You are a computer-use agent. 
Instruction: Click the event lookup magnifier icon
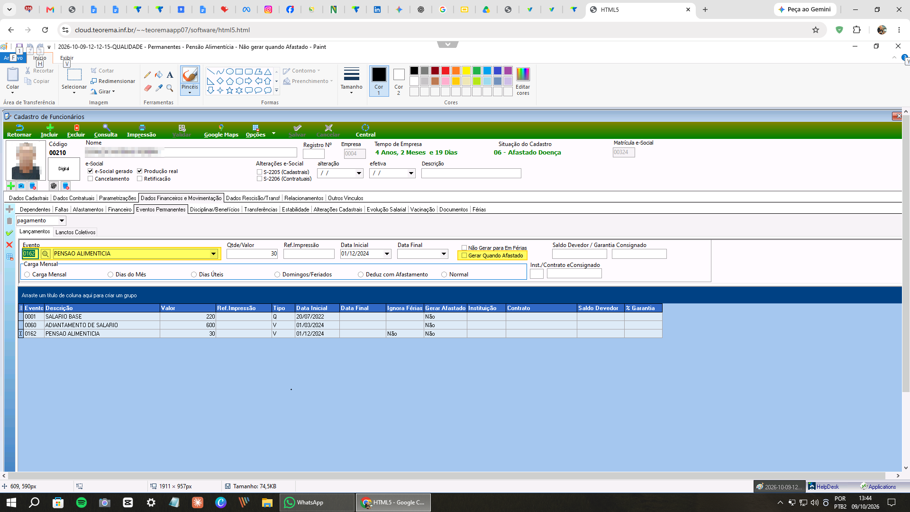[x=45, y=254]
